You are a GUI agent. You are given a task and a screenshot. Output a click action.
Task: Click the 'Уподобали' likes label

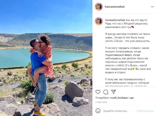point(102,98)
